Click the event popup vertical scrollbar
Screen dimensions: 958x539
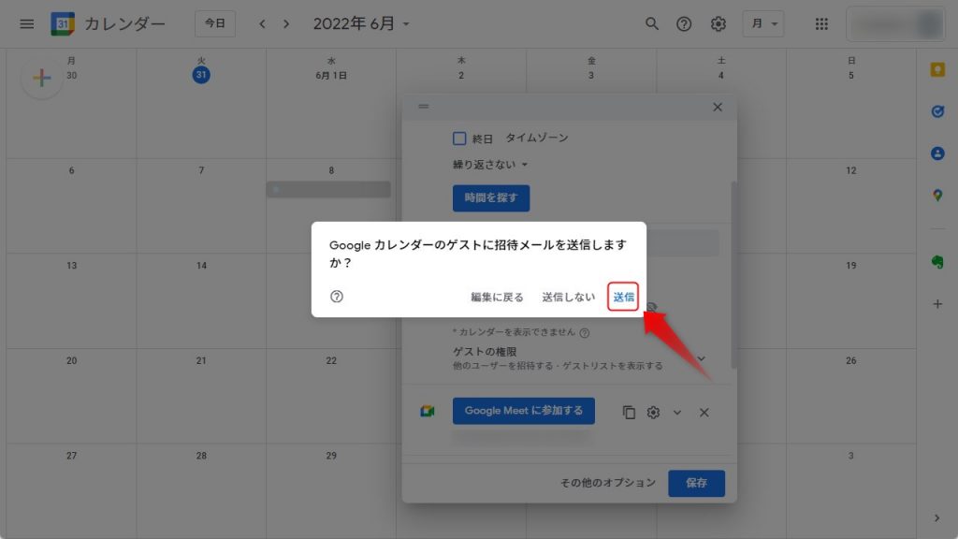(733, 275)
